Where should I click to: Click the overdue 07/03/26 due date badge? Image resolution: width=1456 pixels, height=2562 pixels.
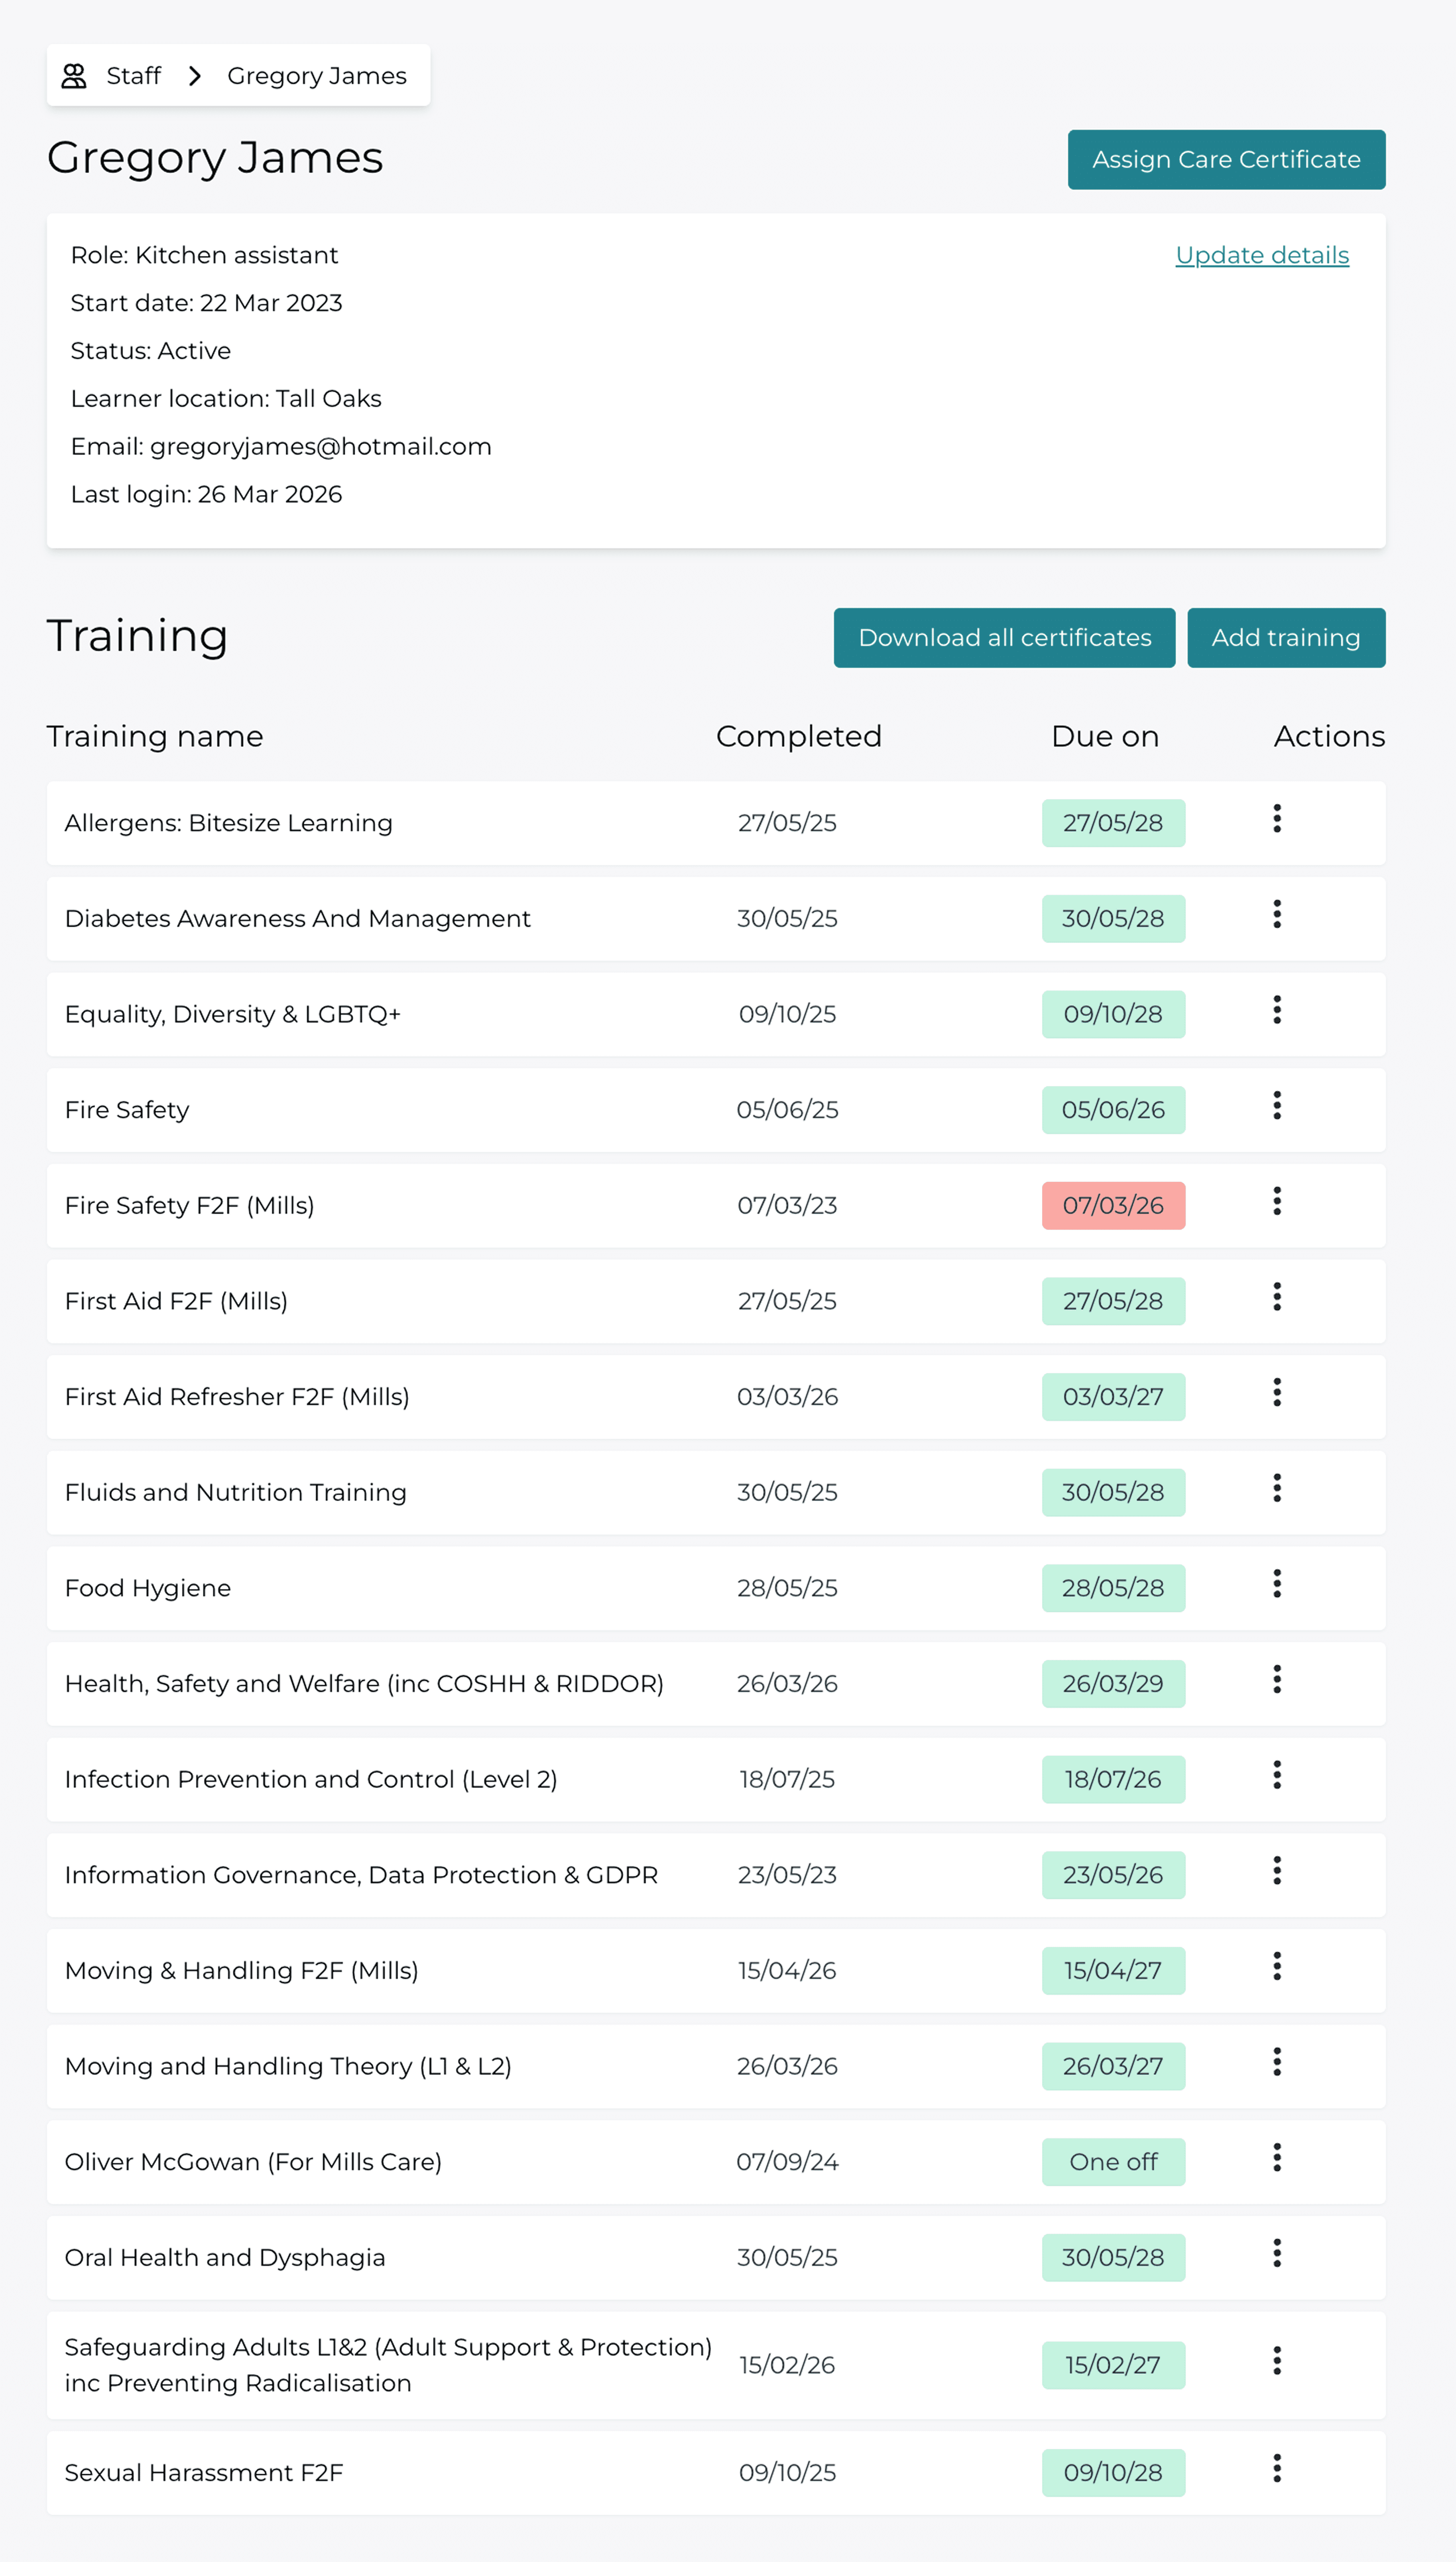coord(1113,1205)
